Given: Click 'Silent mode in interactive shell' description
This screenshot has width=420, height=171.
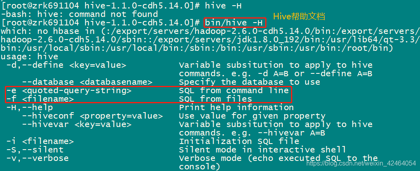Looking at the screenshot, I should tap(262, 150).
